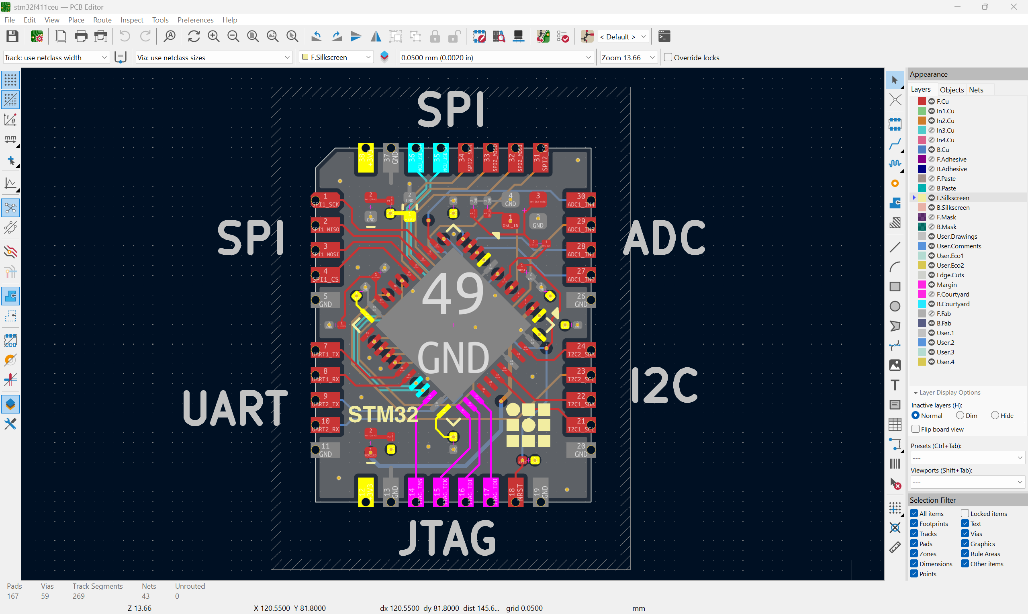Image resolution: width=1028 pixels, height=614 pixels.
Task: Click the Mirror/flip selection icon
Action: pos(376,37)
